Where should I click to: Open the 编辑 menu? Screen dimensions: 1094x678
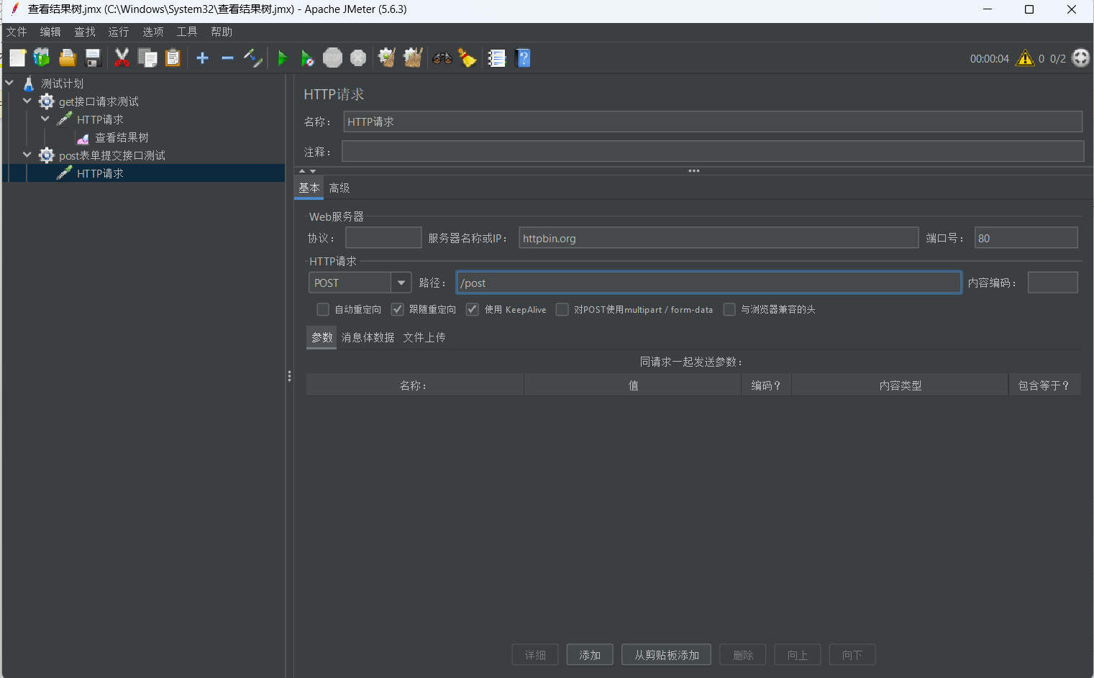tap(50, 32)
